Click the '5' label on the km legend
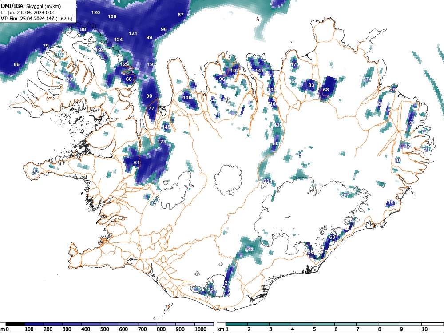The height and width of the screenshot is (333, 444). (x=314, y=329)
